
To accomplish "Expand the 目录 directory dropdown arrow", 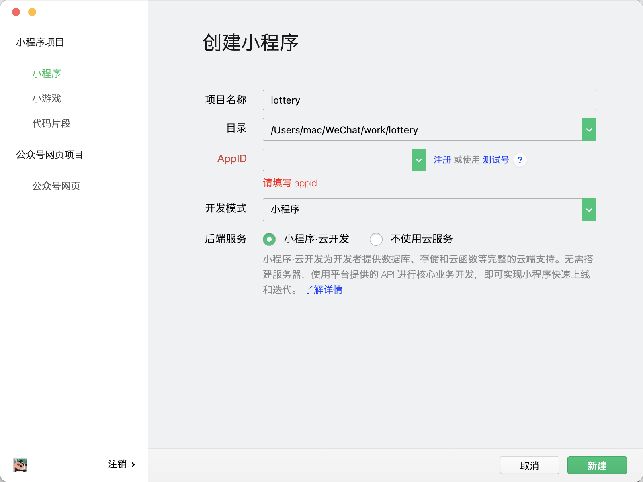I will click(589, 129).
